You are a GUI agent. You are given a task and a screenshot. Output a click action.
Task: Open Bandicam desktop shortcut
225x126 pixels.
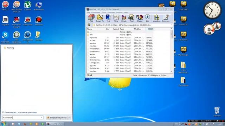point(39,21)
